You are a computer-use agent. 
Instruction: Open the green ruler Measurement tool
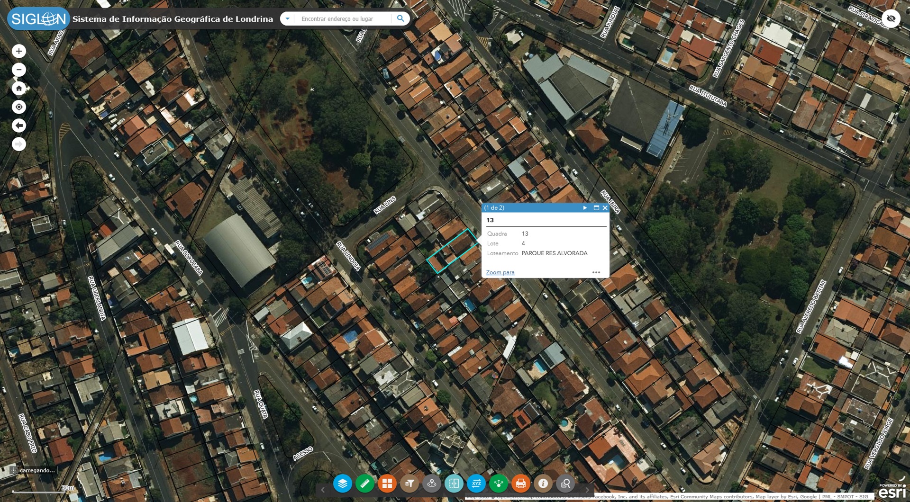click(x=365, y=484)
